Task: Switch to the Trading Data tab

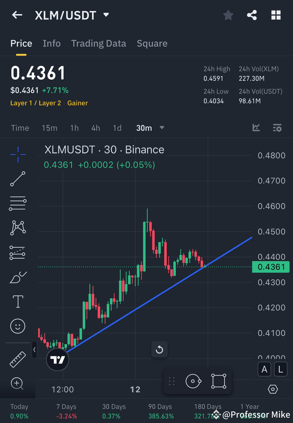Action: coord(98,43)
